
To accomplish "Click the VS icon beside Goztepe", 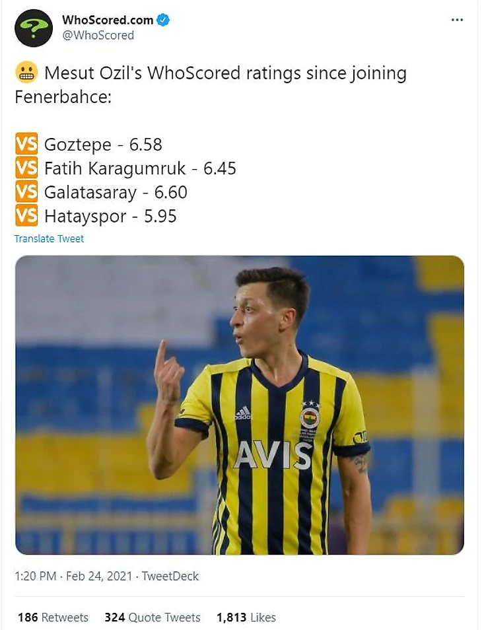I will coord(26,144).
